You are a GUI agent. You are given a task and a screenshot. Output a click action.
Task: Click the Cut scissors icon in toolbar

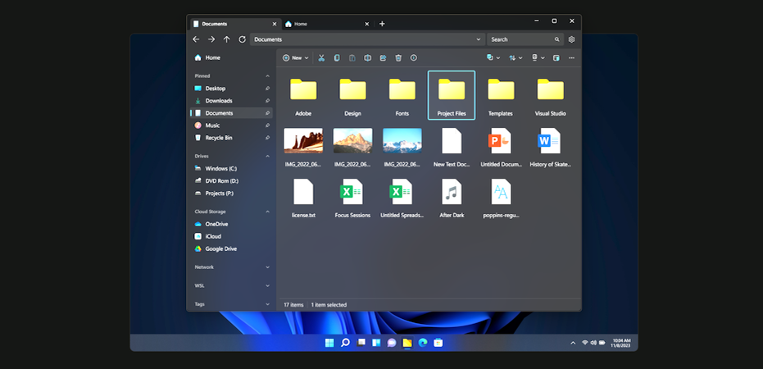tap(321, 58)
